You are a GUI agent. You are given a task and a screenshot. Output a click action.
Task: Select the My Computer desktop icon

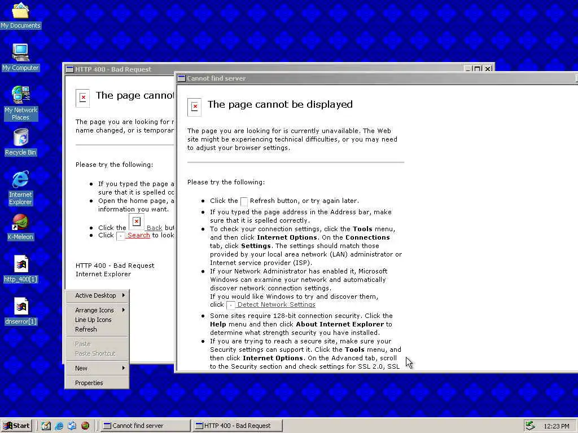(x=20, y=57)
